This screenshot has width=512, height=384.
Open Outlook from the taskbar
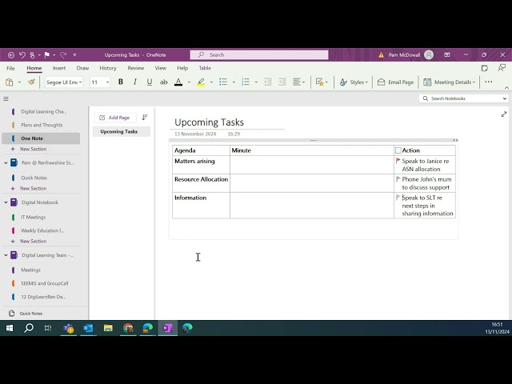tap(88, 328)
